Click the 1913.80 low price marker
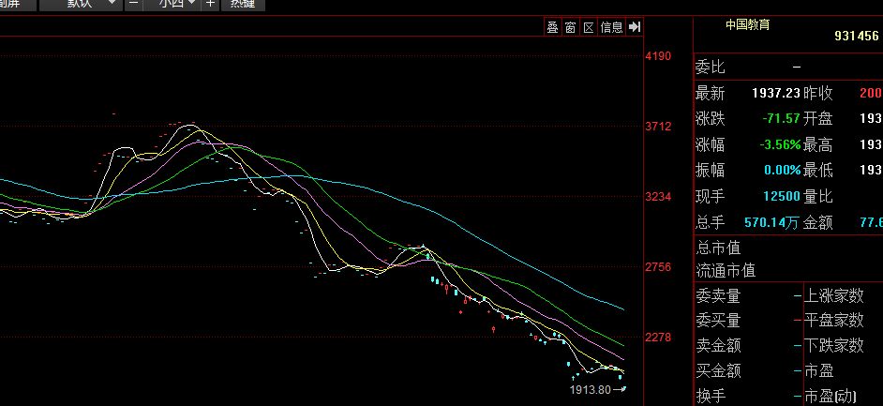883x406 pixels. pos(590,389)
